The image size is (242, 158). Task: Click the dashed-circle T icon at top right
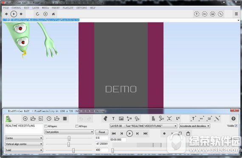[197, 14]
